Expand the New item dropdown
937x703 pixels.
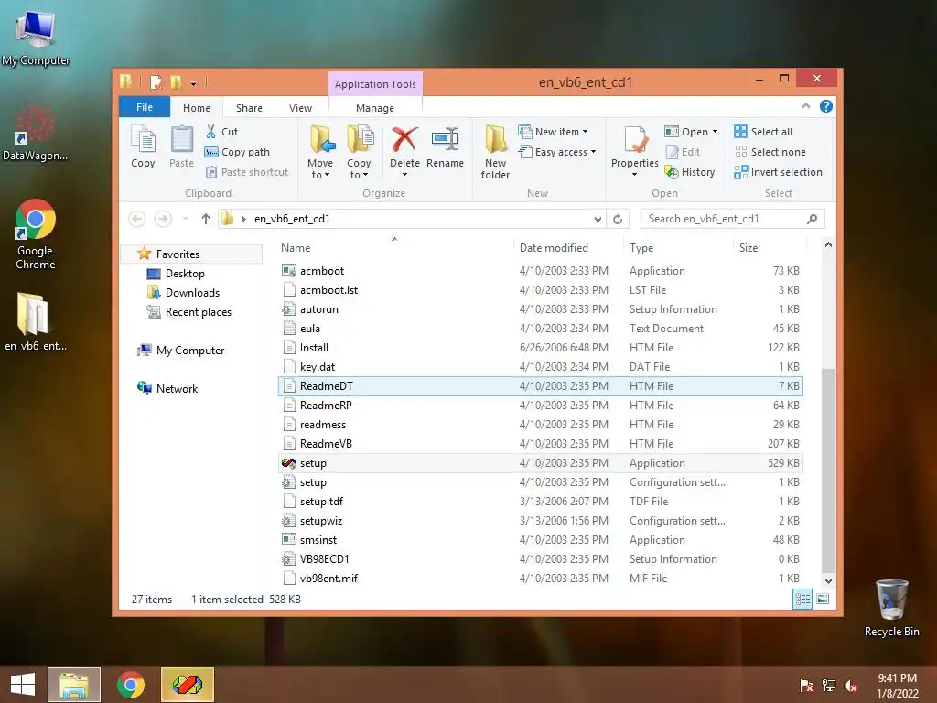[585, 132]
